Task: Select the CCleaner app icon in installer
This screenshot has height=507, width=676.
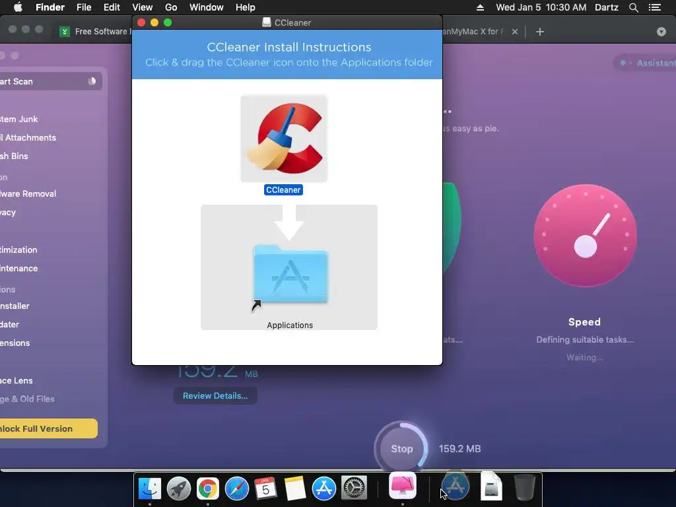Action: point(284,139)
